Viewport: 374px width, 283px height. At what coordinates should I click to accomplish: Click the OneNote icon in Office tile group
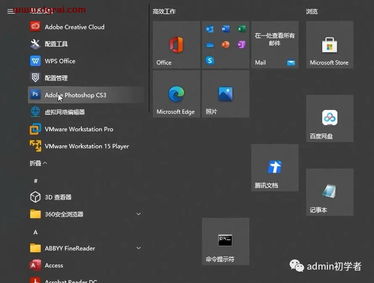point(241,45)
